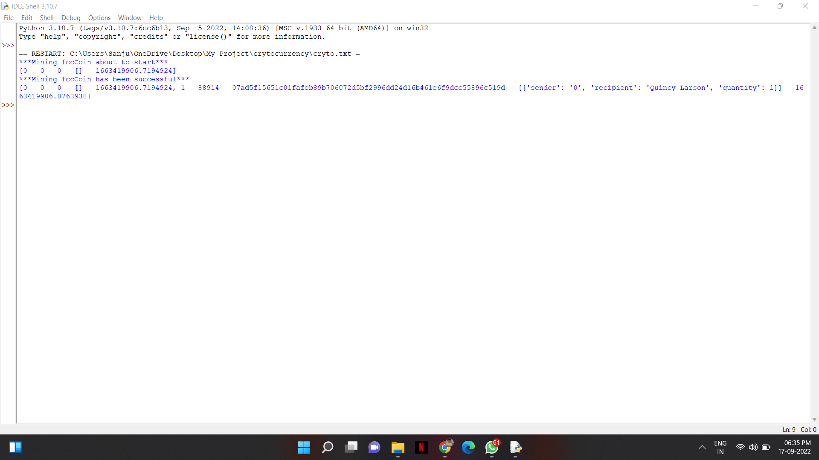
Task: Switch to Python IDLE taskbar icon
Action: coord(515,447)
